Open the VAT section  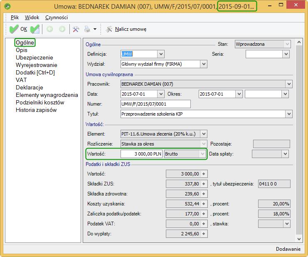(x=21, y=80)
